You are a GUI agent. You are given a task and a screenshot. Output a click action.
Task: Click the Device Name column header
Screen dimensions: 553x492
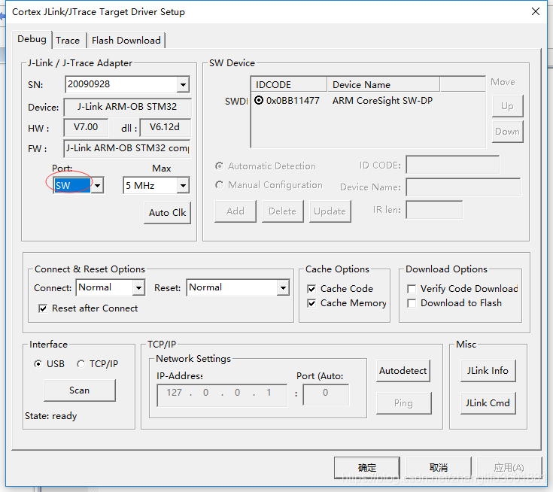point(384,85)
